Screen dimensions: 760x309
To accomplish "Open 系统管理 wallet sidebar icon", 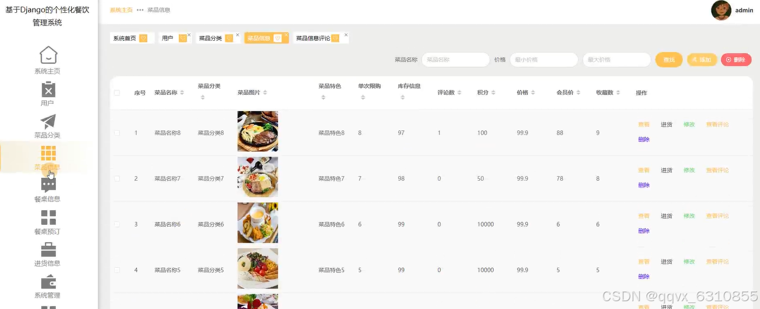I will (x=49, y=282).
